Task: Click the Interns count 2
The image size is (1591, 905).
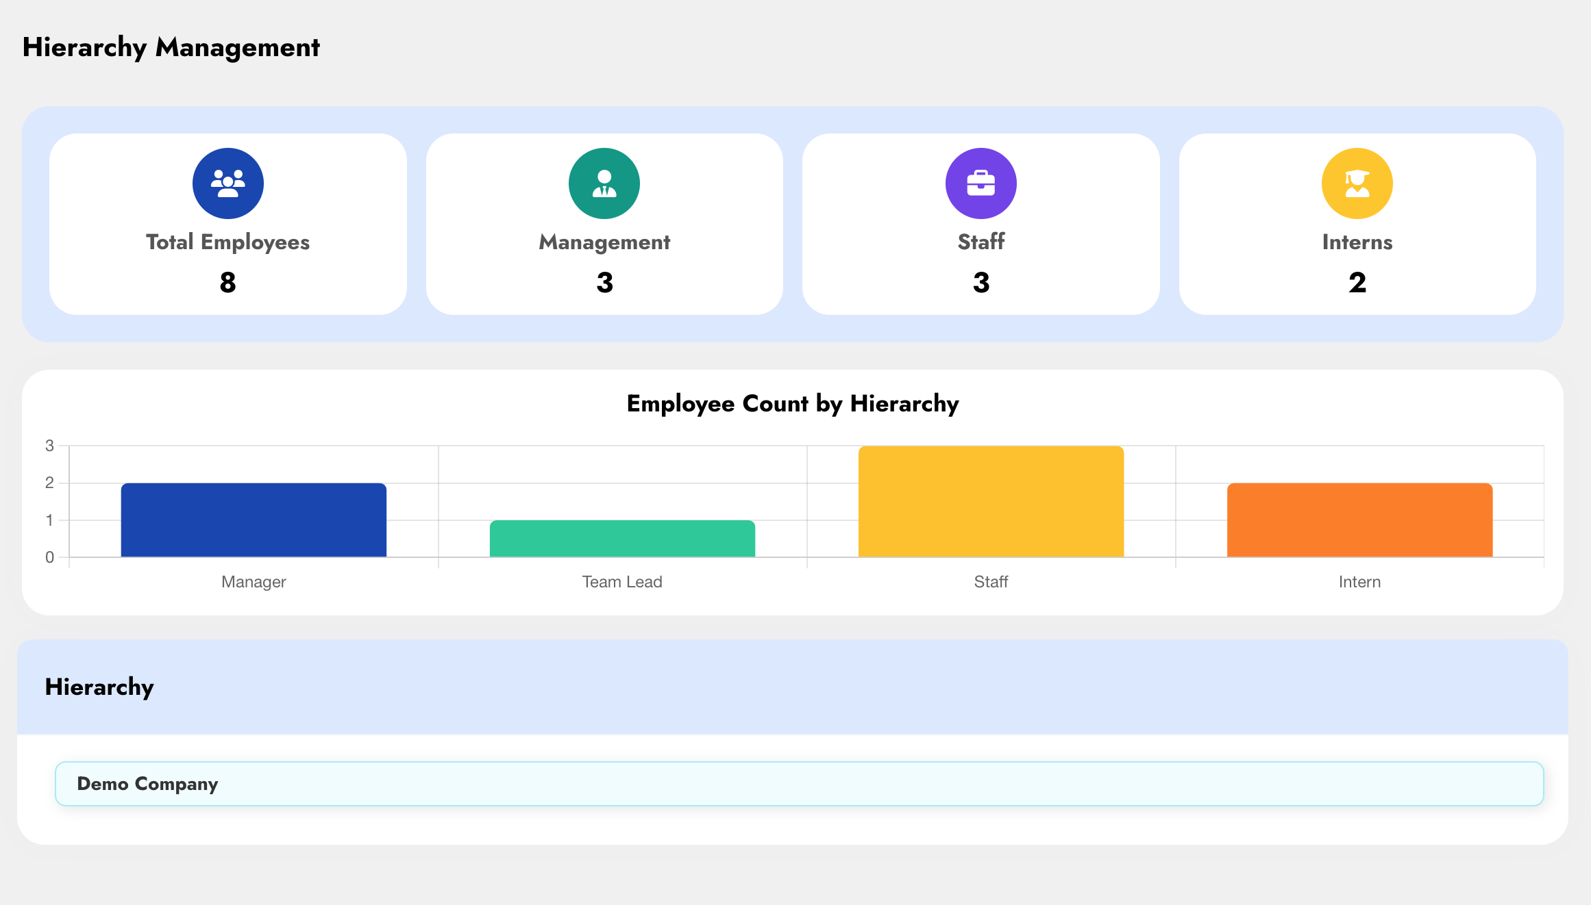Action: point(1357,283)
